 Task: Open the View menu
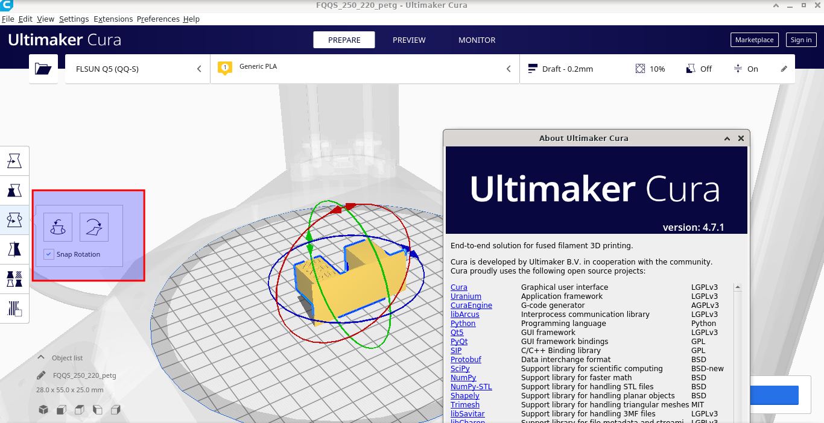tap(45, 19)
